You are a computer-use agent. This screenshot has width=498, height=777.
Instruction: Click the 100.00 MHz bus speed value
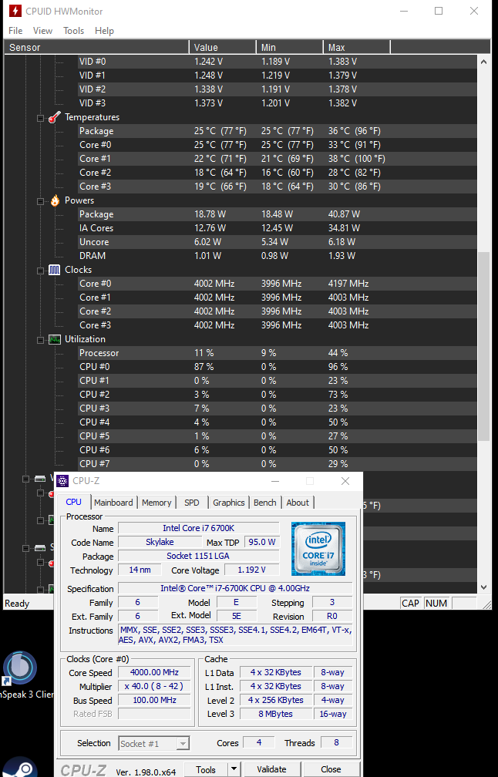(x=155, y=700)
